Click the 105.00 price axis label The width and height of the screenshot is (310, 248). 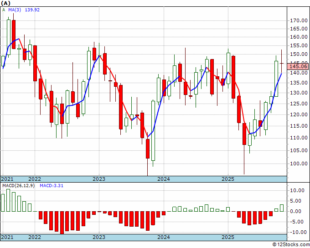coord(299,150)
